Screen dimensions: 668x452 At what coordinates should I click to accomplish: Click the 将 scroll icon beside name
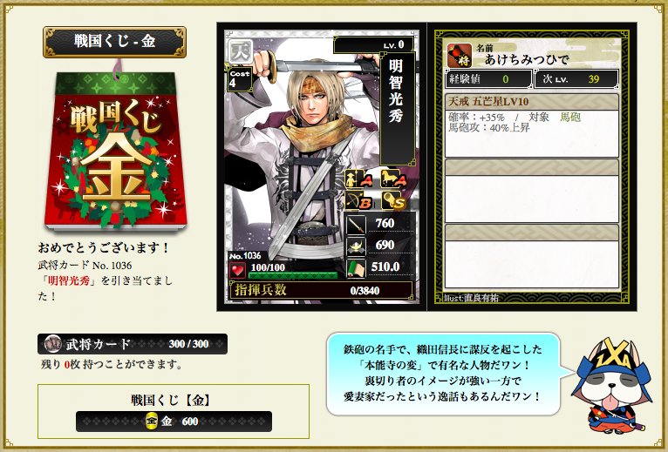(x=460, y=56)
